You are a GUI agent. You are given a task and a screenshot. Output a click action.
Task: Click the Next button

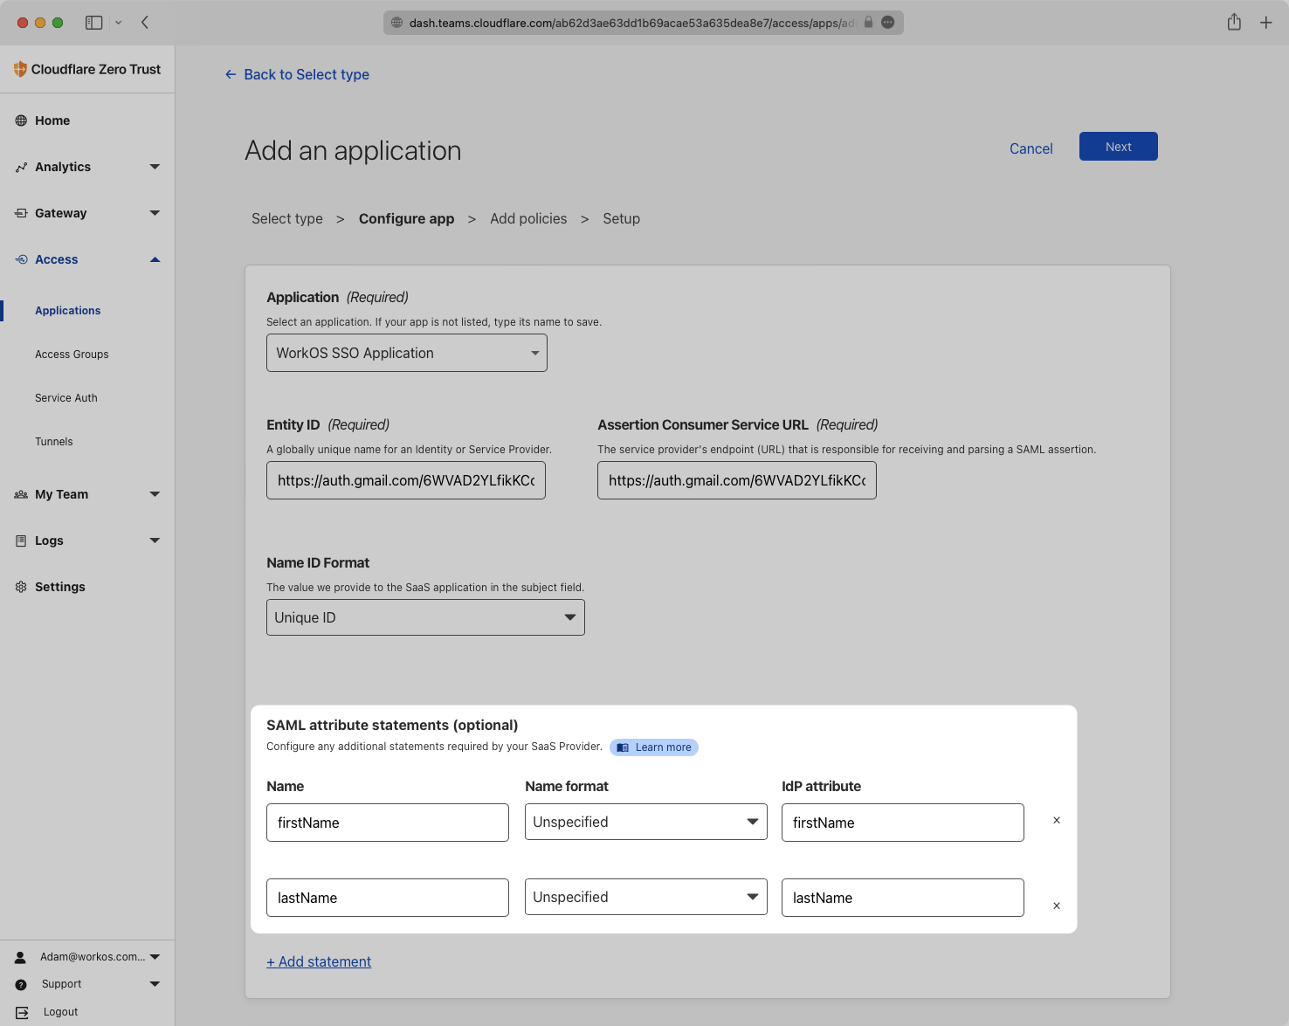coord(1118,146)
